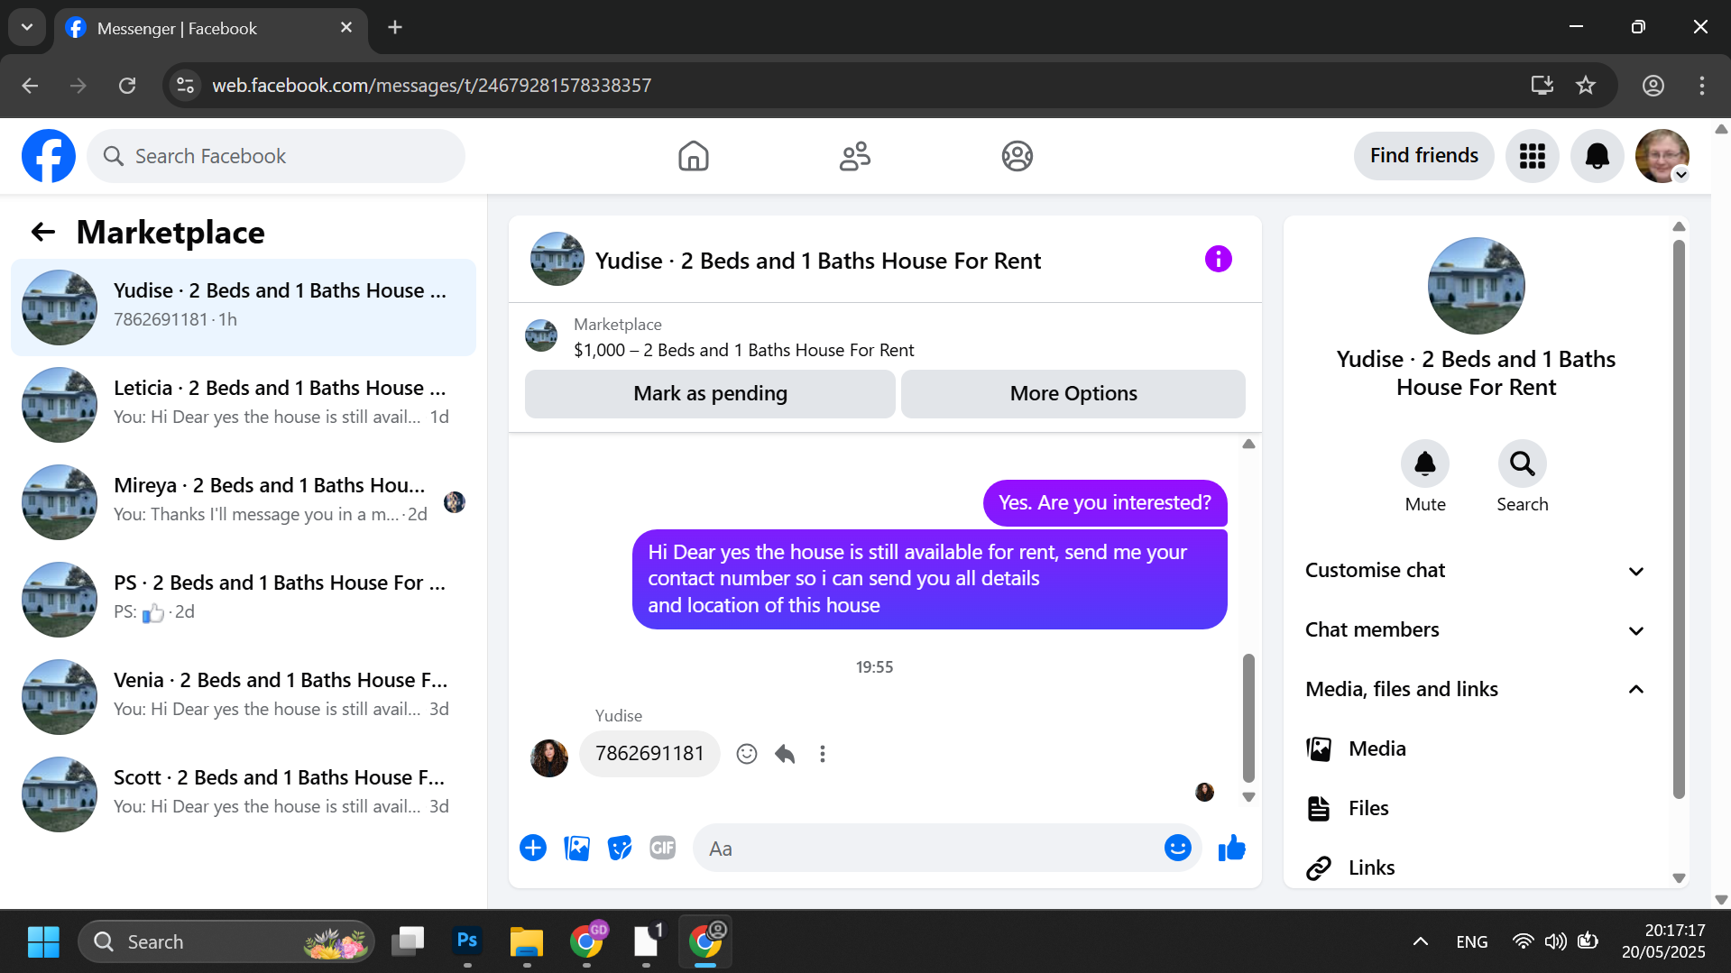Click Yudise's avatar beside the message
Image resolution: width=1731 pixels, height=973 pixels.
click(548, 757)
